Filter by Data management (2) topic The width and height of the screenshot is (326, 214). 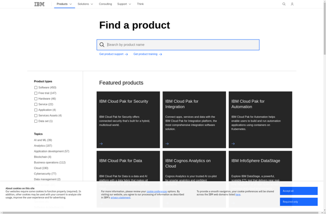point(47,179)
